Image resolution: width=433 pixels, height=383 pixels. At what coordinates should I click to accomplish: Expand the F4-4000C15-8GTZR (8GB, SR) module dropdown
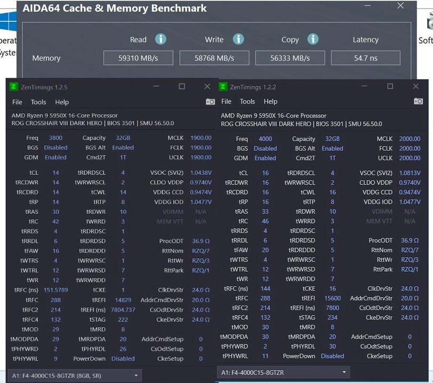point(75,375)
